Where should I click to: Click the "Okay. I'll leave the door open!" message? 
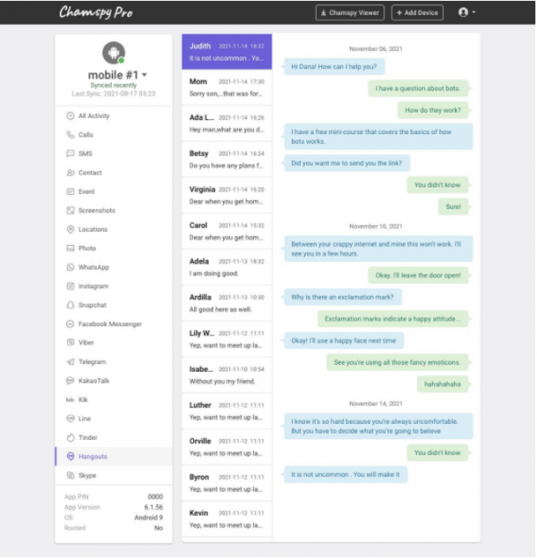[418, 275]
